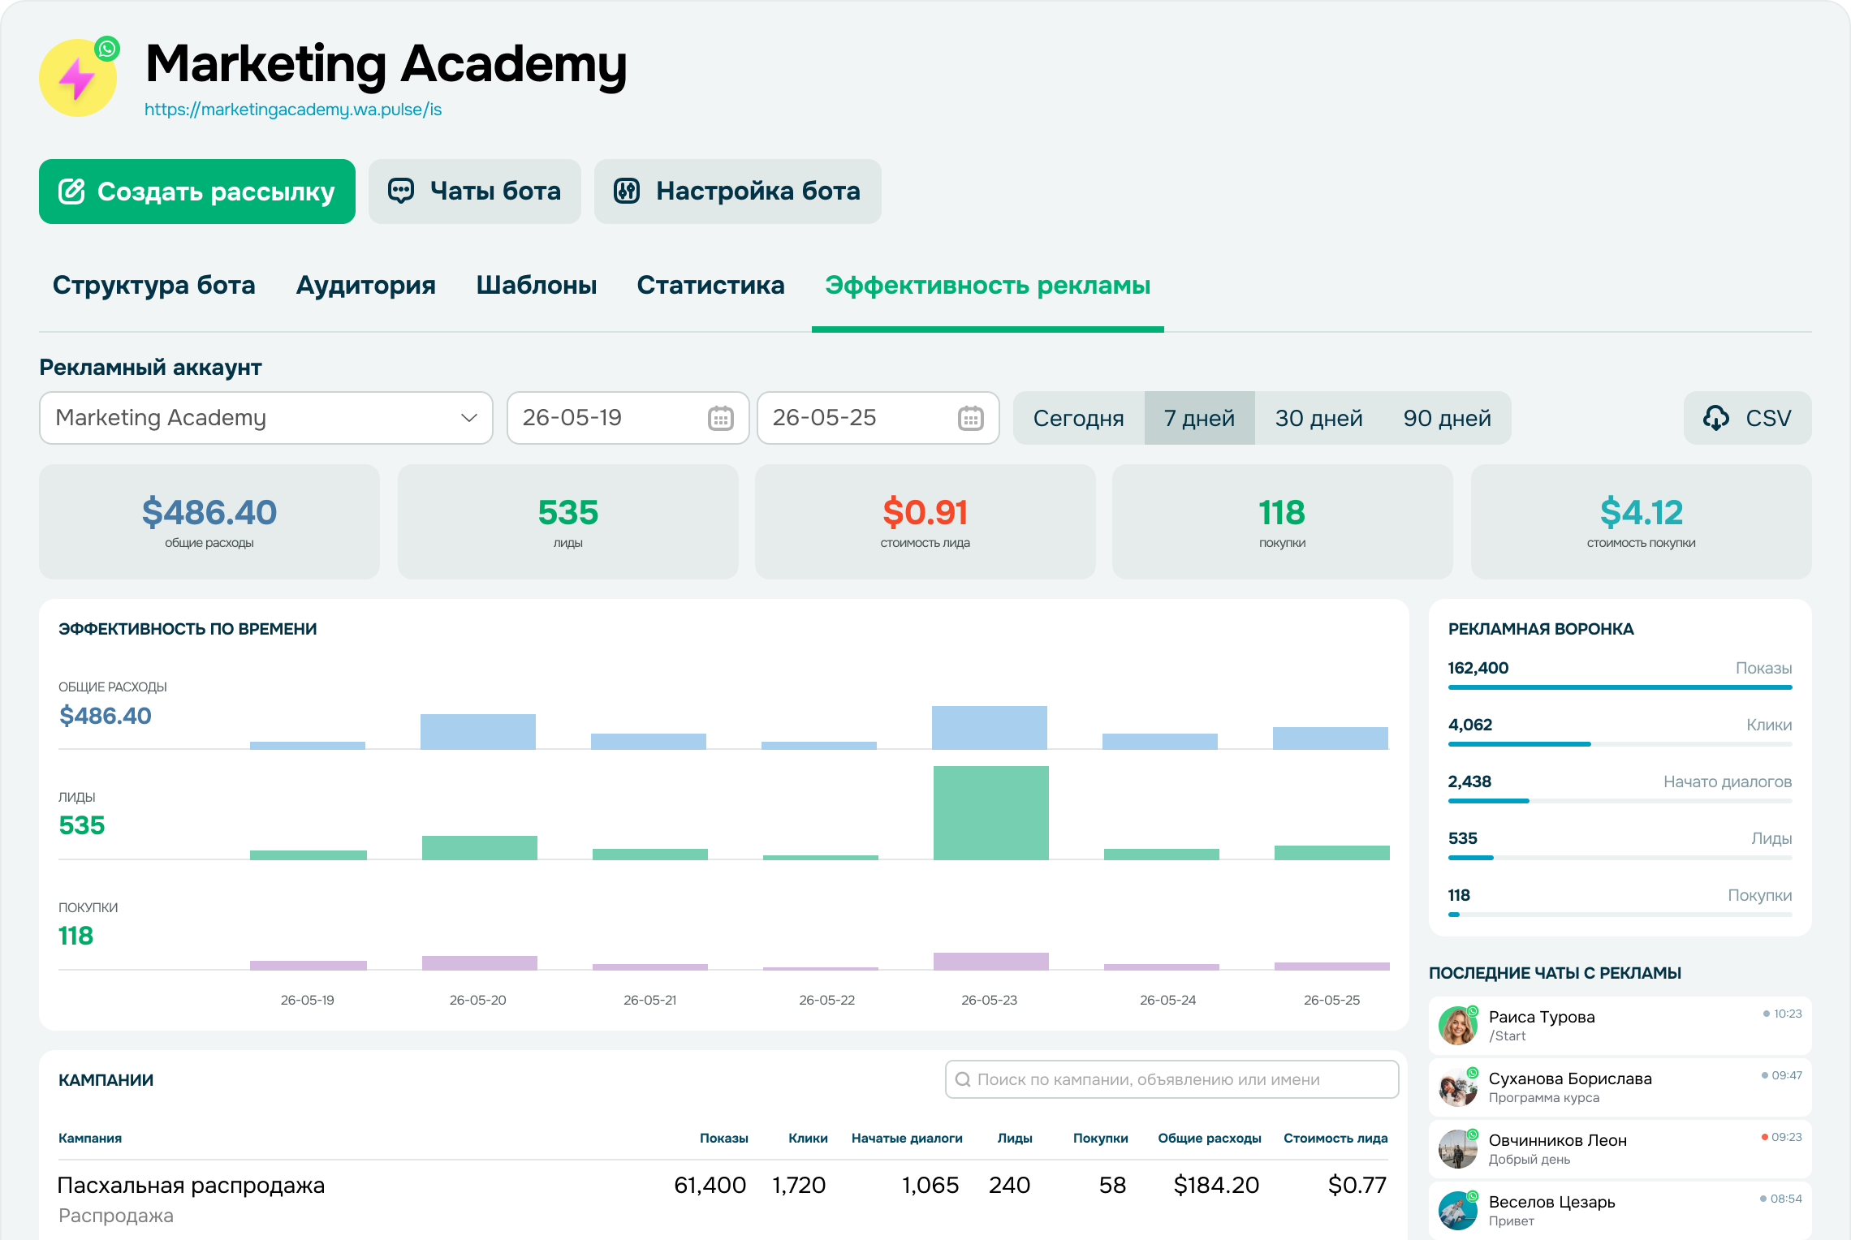The width and height of the screenshot is (1851, 1240).
Task: Click the Marketing Academy lightning bolt logo
Action: point(78,78)
